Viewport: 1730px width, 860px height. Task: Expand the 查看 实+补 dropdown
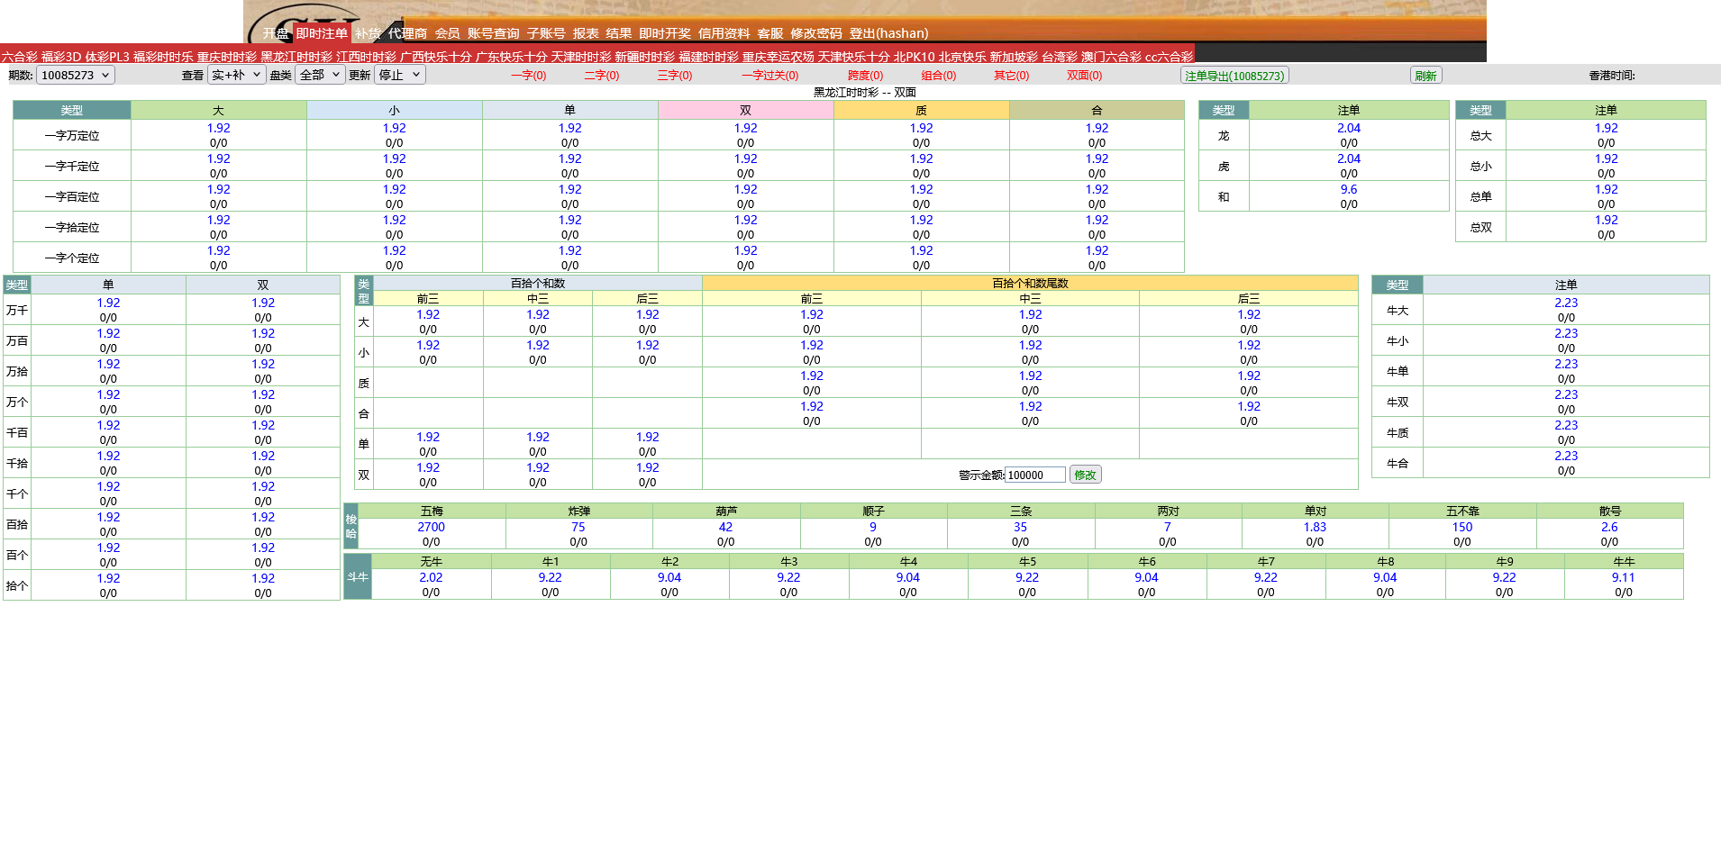tap(236, 75)
